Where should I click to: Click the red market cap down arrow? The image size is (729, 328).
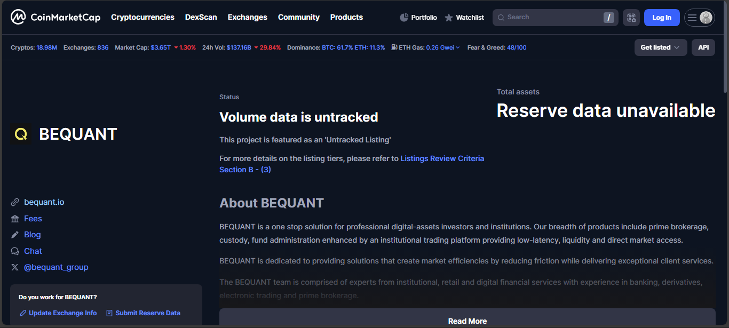coord(176,47)
